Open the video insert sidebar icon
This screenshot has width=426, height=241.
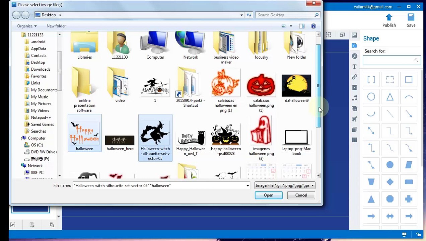tap(354, 87)
